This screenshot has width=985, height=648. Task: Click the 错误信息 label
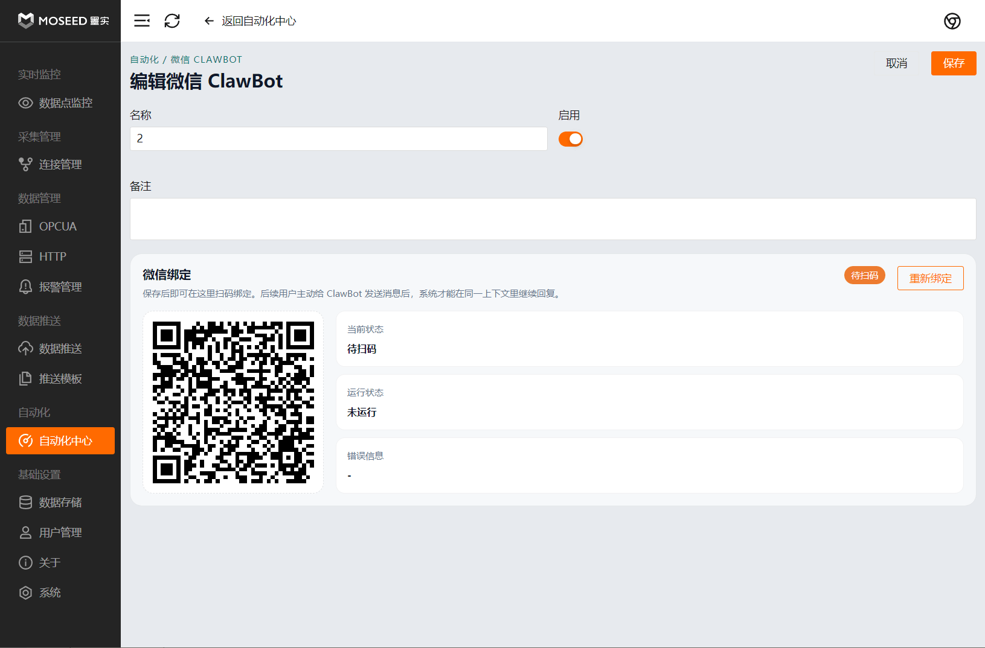coord(365,456)
